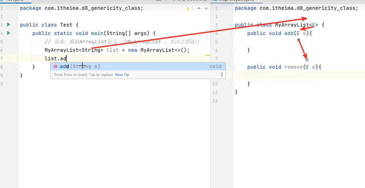Click yellow warning stripe mark beside line 7
The height and width of the screenshot is (188, 365).
tap(208, 55)
